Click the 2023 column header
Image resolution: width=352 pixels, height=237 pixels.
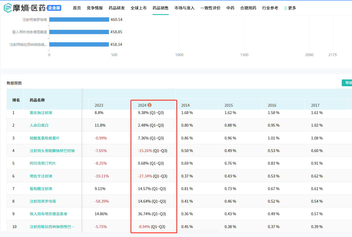click(99, 105)
